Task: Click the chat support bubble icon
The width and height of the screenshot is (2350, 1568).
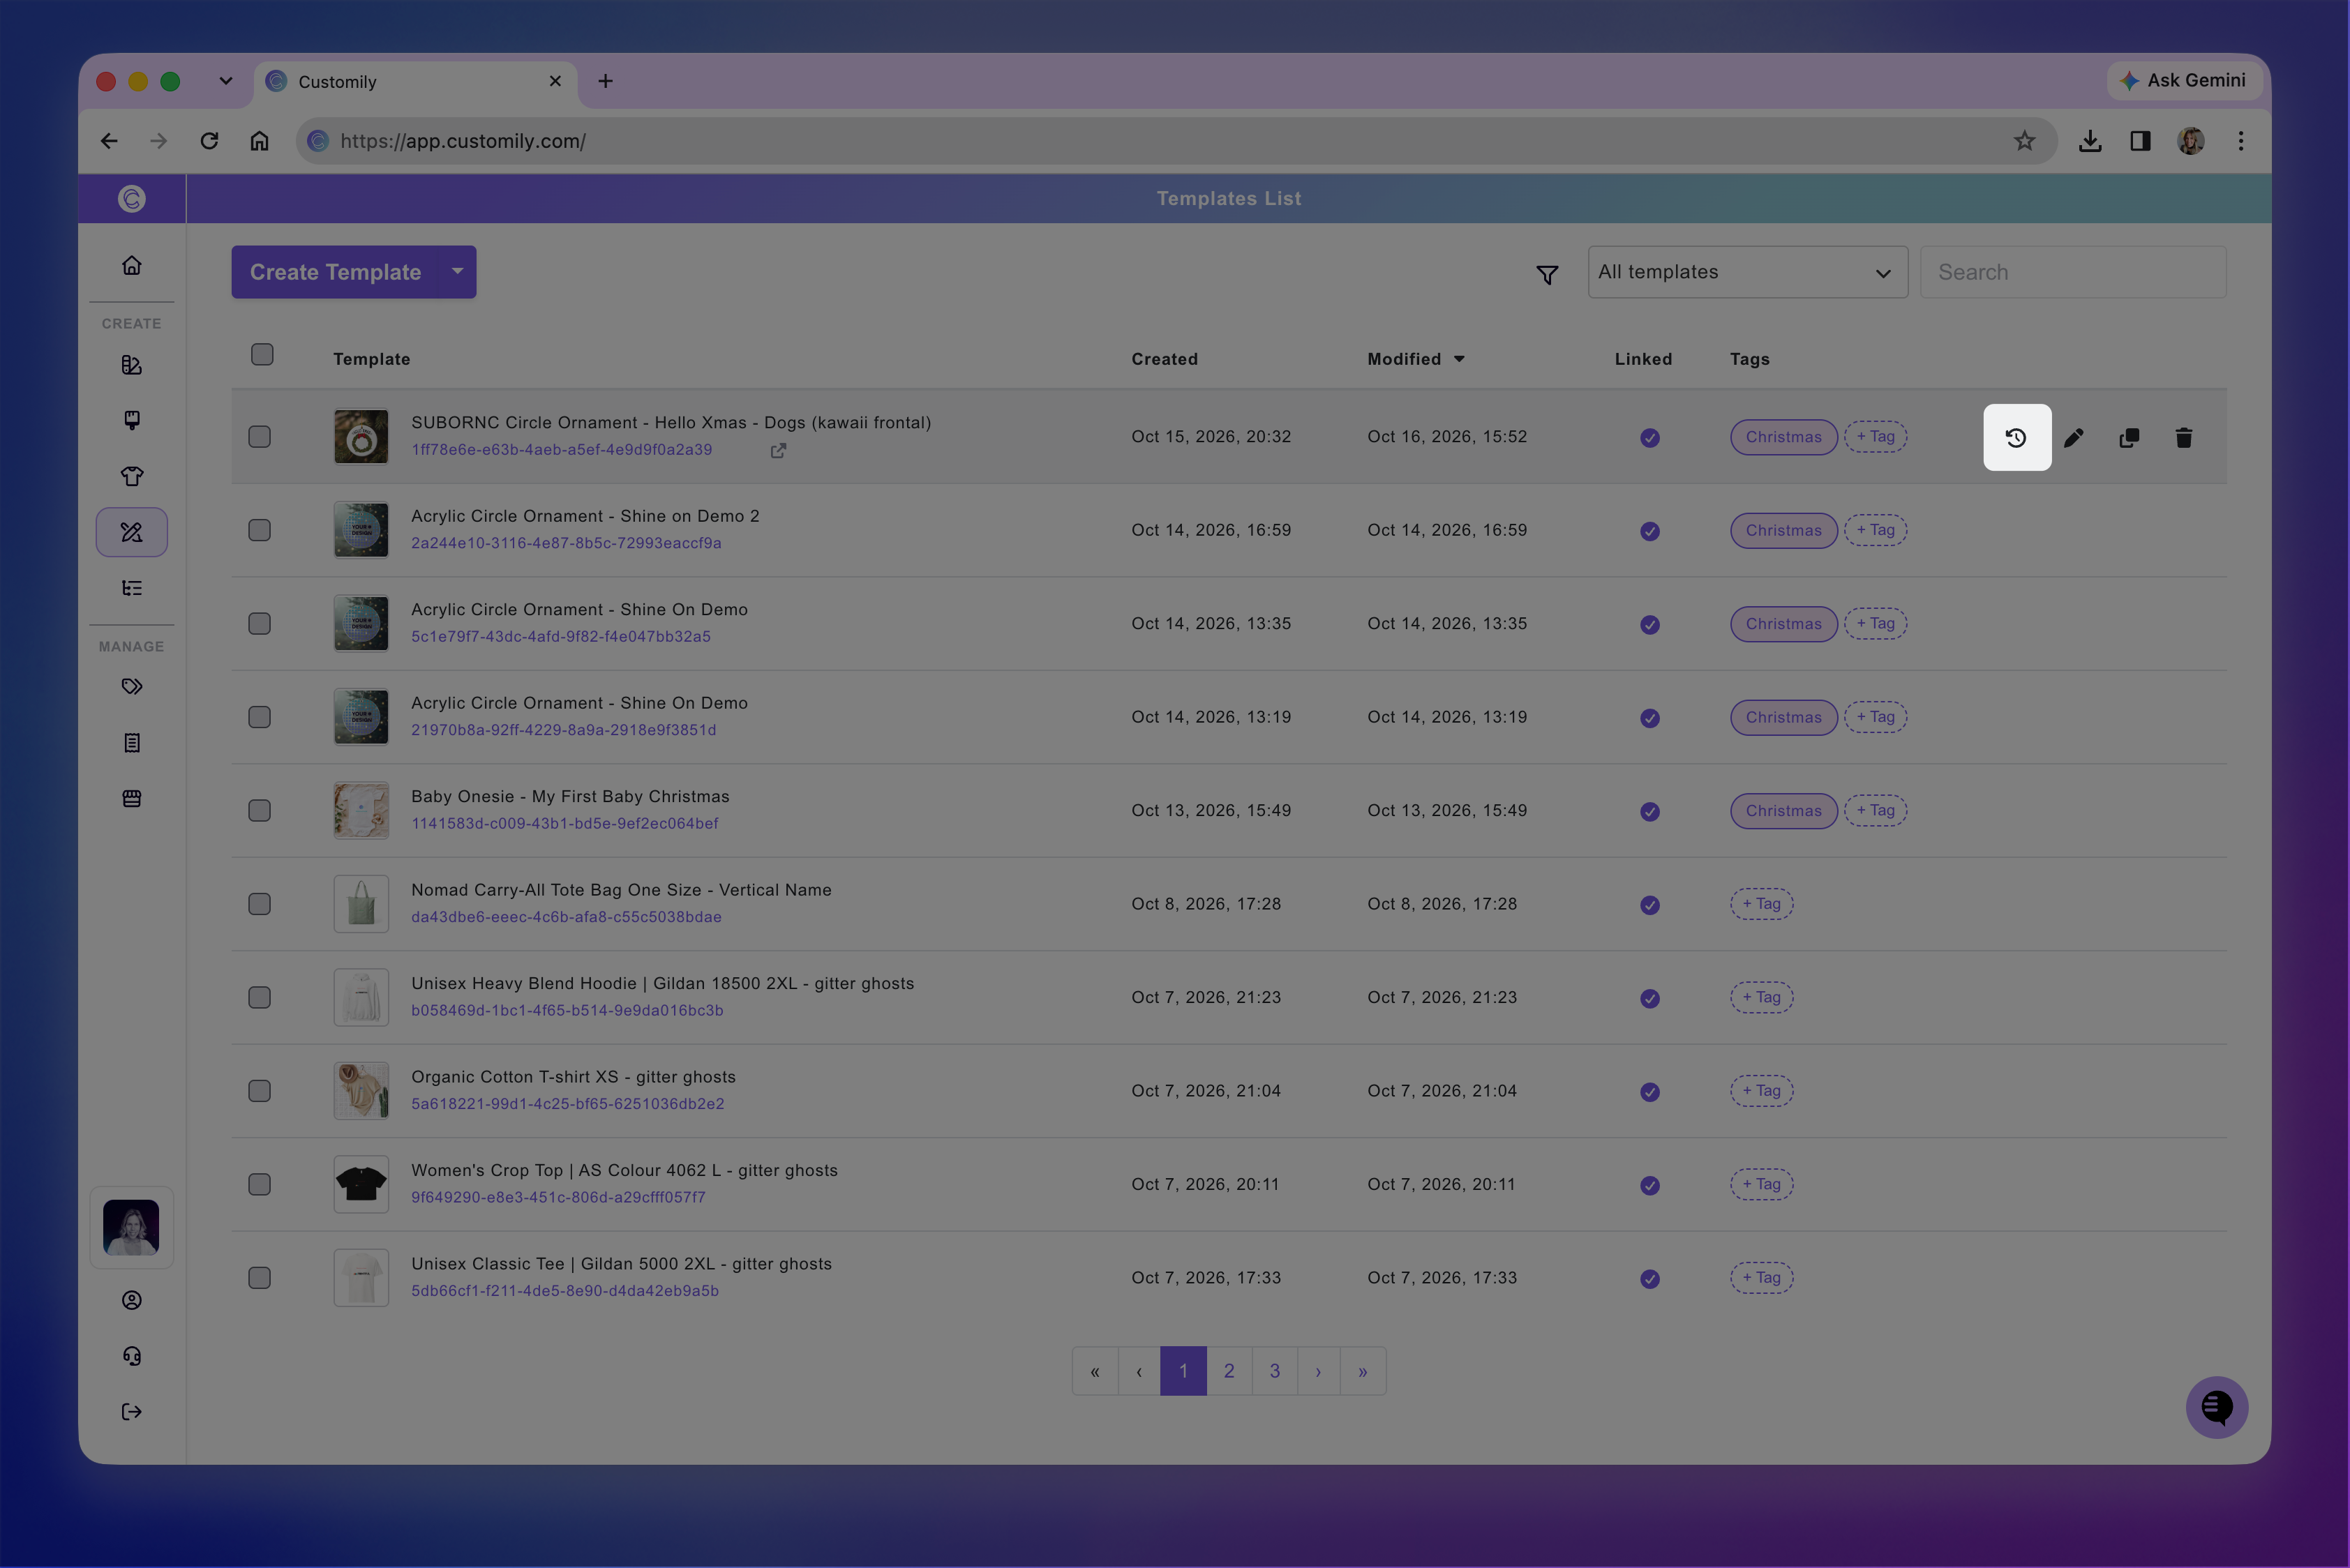Action: click(x=2216, y=1407)
